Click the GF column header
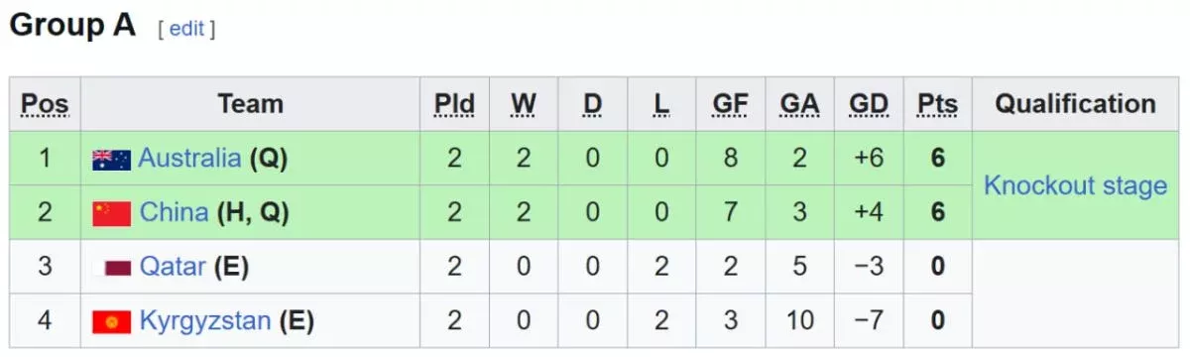 tap(731, 104)
